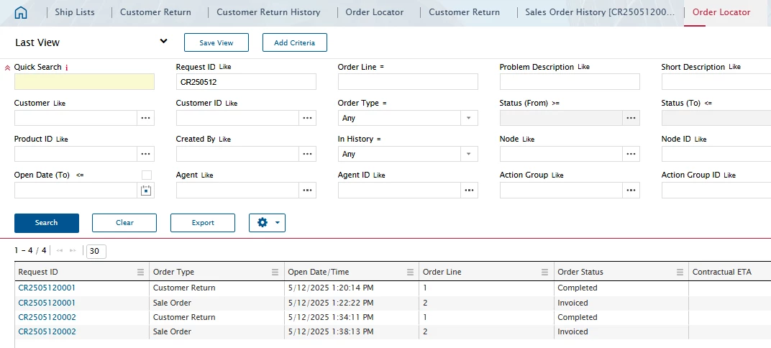Screen dimensions: 771x348
Task: Open the gear settings dropdown button
Action: tap(267, 223)
